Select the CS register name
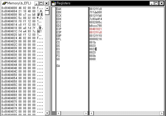 [58, 42]
